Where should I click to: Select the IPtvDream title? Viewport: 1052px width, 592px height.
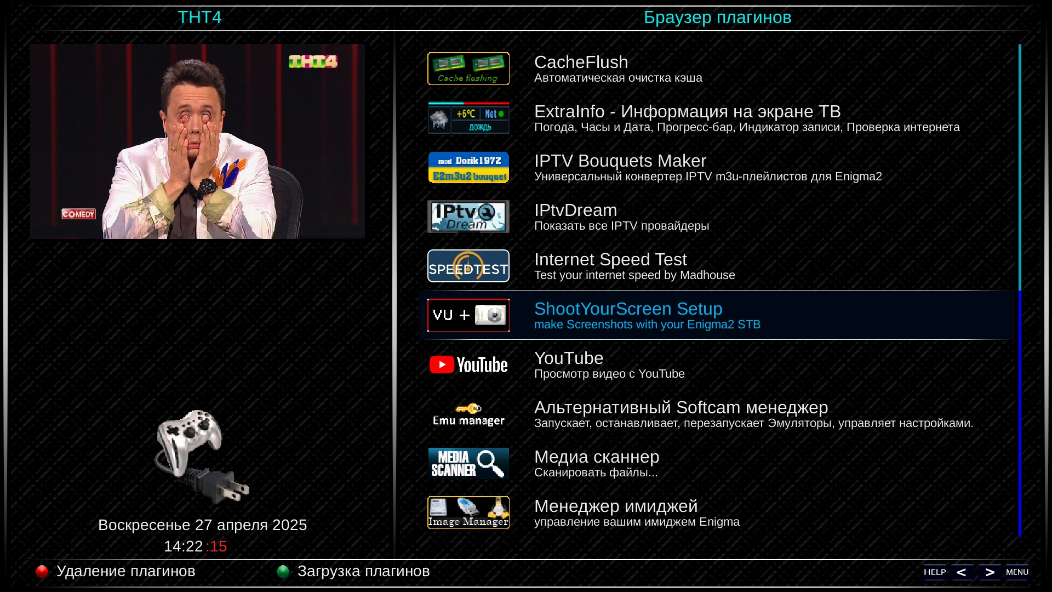click(575, 210)
